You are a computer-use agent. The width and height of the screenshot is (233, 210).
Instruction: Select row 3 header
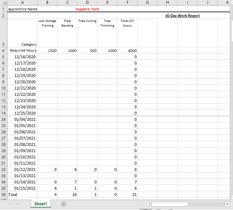3,33
